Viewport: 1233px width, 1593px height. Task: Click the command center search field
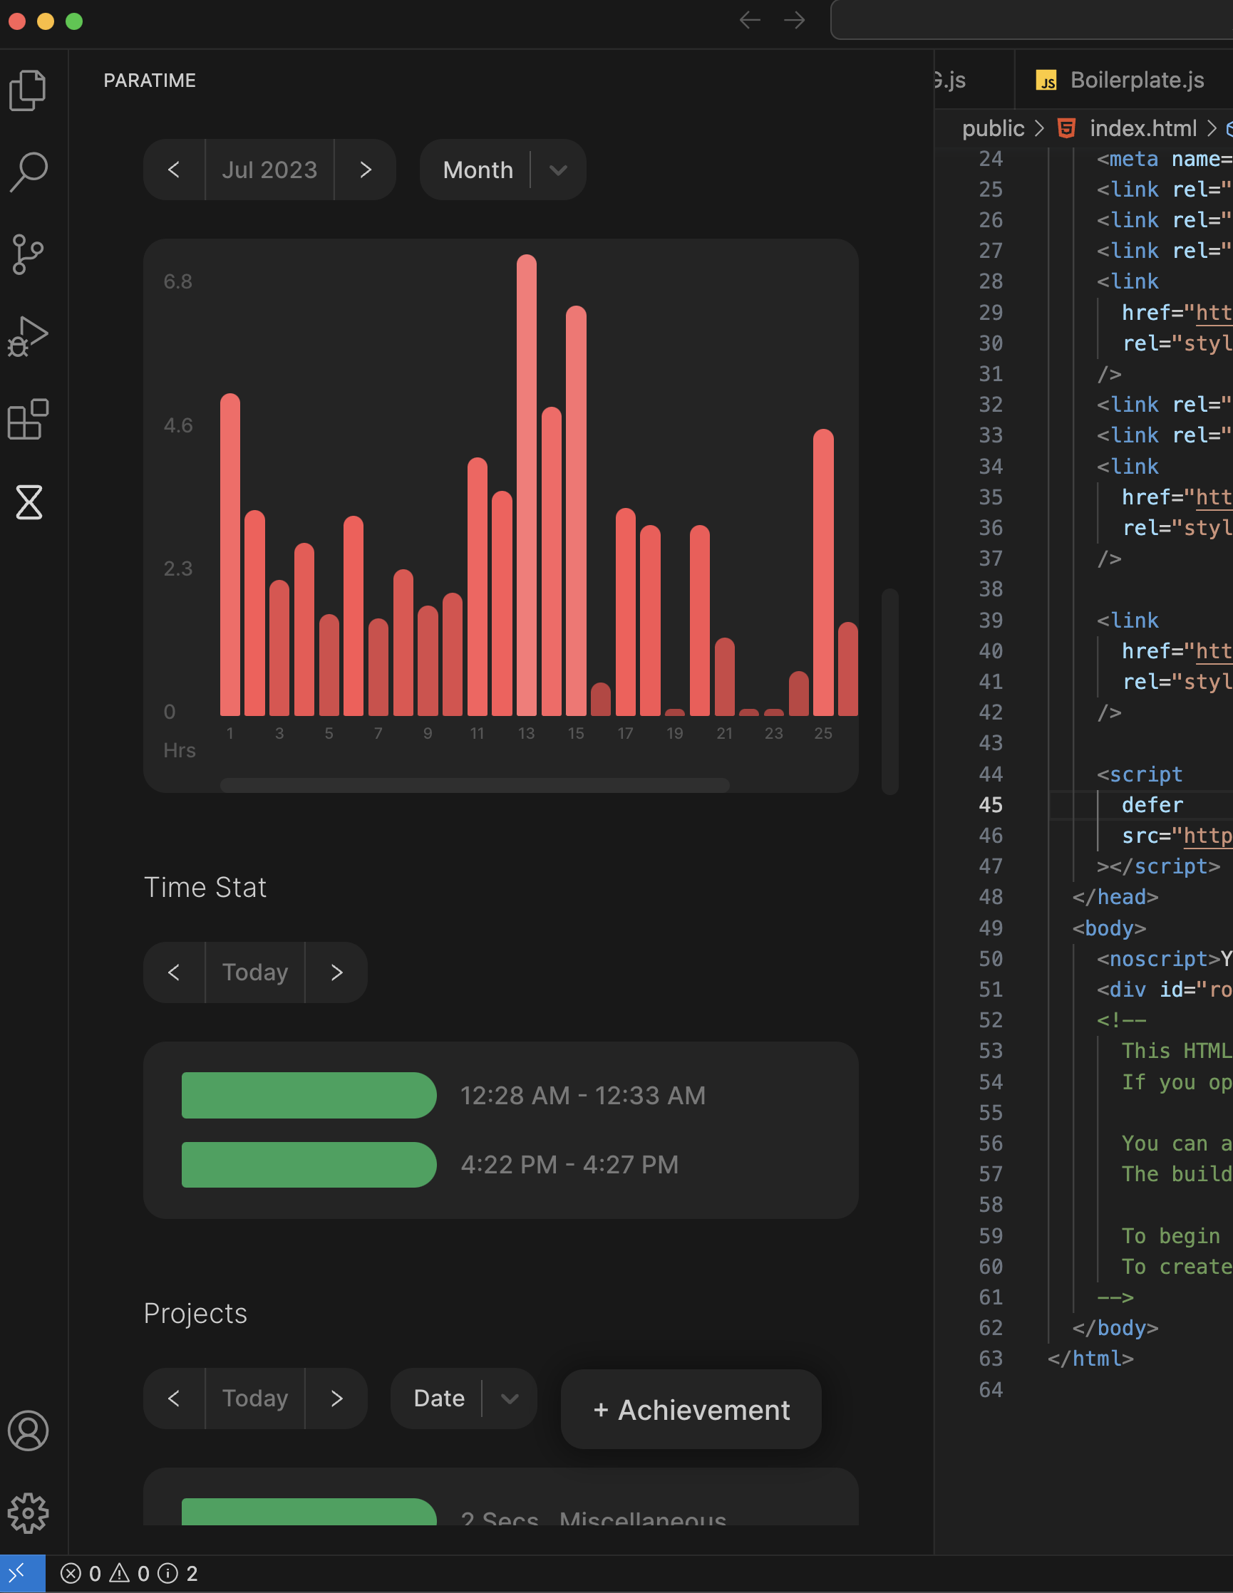tap(1031, 20)
